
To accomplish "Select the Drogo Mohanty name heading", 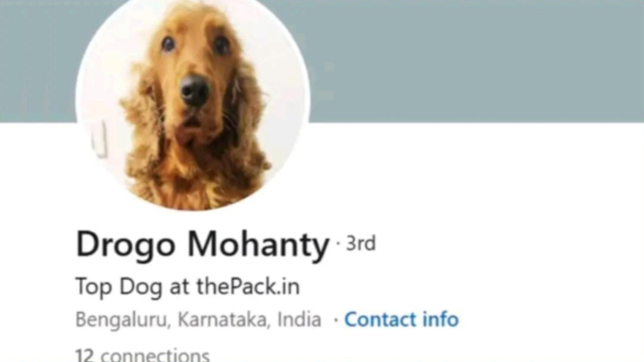I will pos(202,245).
